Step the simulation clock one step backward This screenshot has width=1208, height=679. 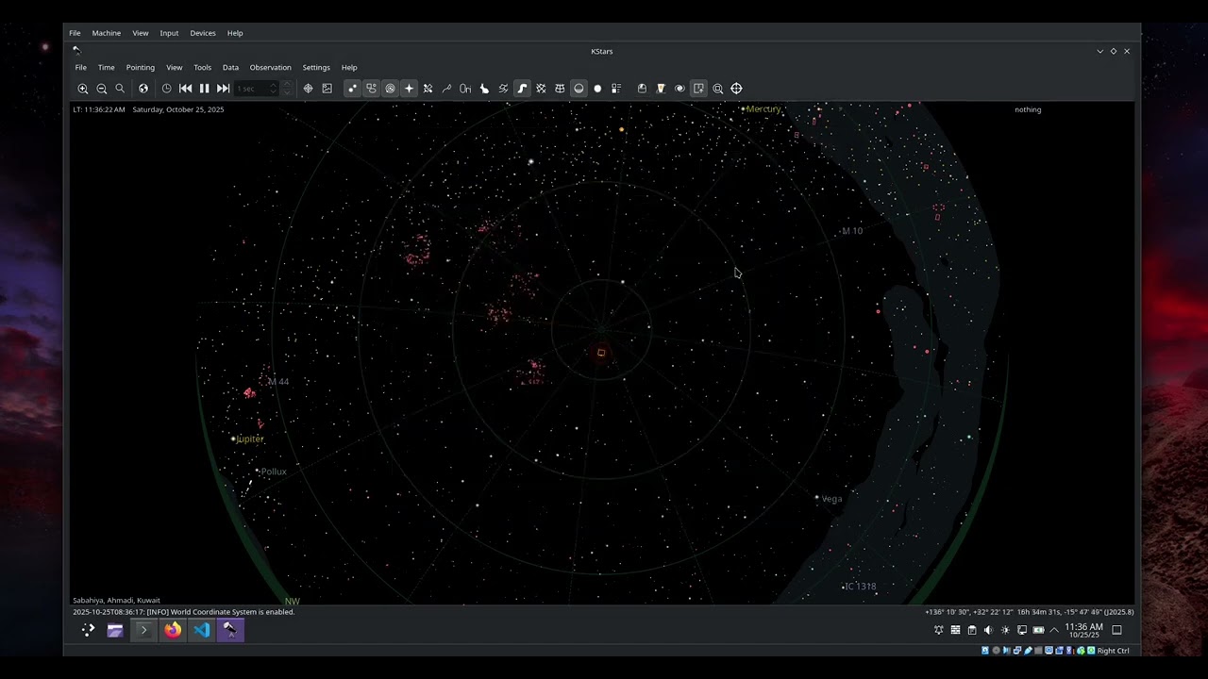pyautogui.click(x=186, y=89)
